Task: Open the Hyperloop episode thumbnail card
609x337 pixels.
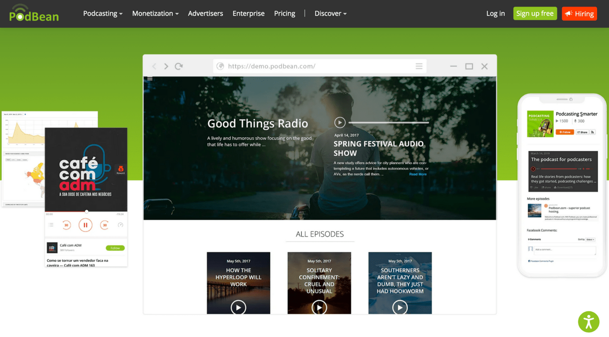Action: coord(238,283)
